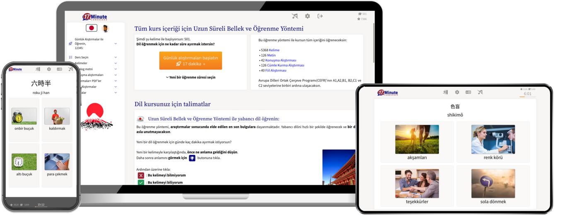Mute sound with the laptop's crossed-out music icon

point(295,16)
